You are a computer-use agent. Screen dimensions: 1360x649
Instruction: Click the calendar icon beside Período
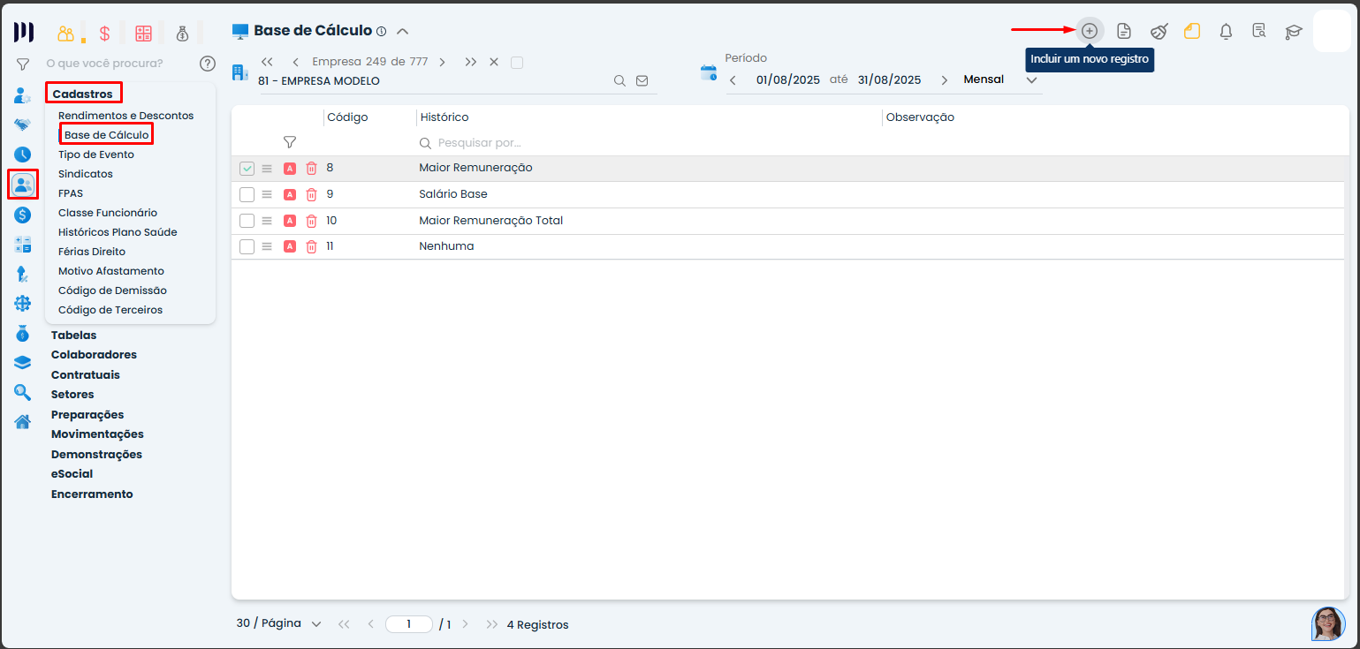tap(709, 73)
